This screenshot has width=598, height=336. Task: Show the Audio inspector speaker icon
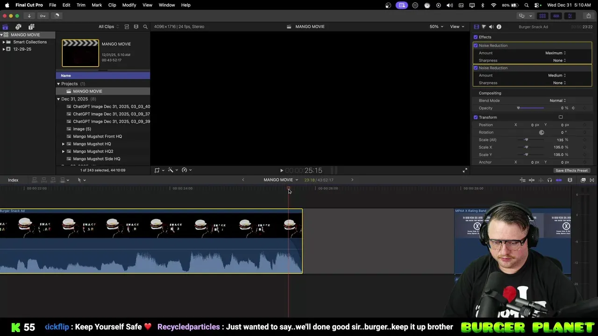(491, 27)
